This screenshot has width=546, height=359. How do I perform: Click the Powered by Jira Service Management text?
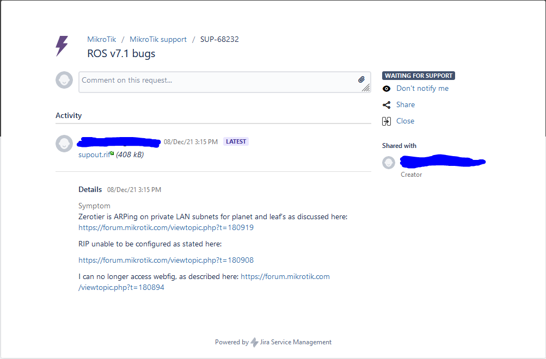pos(273,342)
